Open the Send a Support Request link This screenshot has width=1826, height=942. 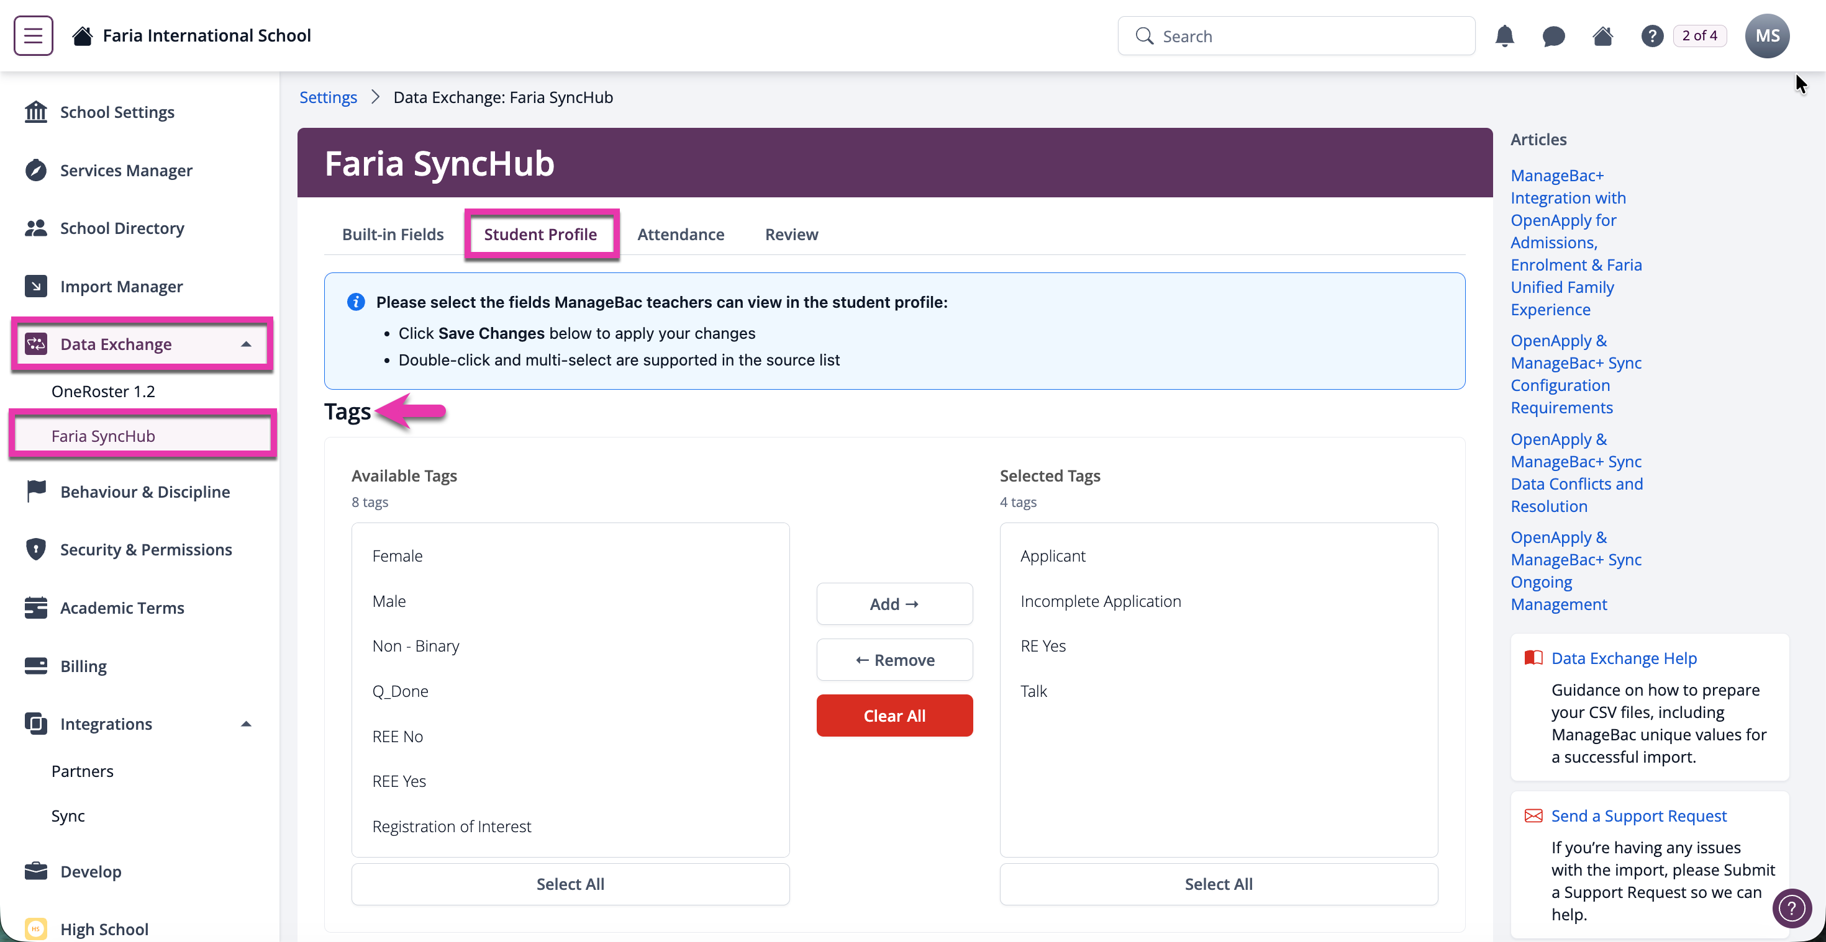pyautogui.click(x=1639, y=816)
